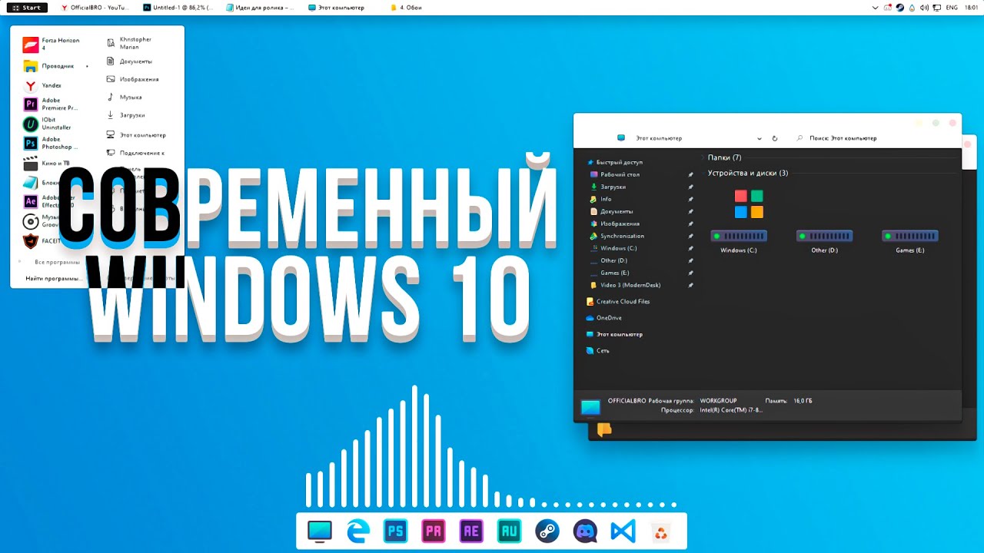Toggle pin on Info sidebar entry
The height and width of the screenshot is (553, 984).
690,199
